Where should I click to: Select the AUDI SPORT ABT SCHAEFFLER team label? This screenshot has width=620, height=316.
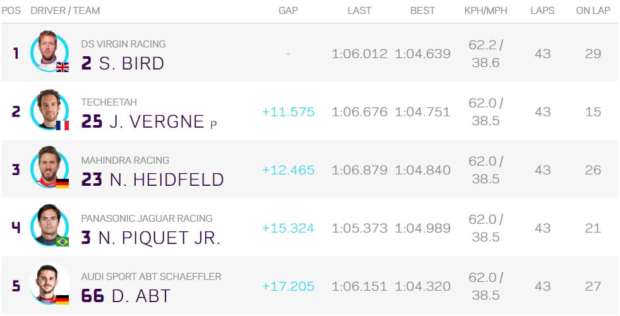pyautogui.click(x=151, y=277)
